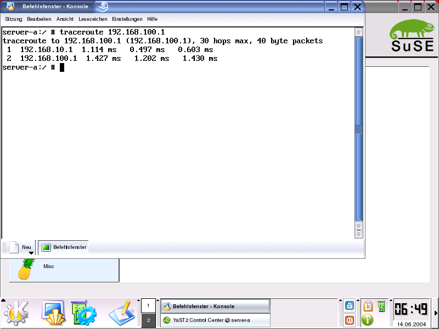
Task: Open the Einstellungen menu
Action: [127, 19]
